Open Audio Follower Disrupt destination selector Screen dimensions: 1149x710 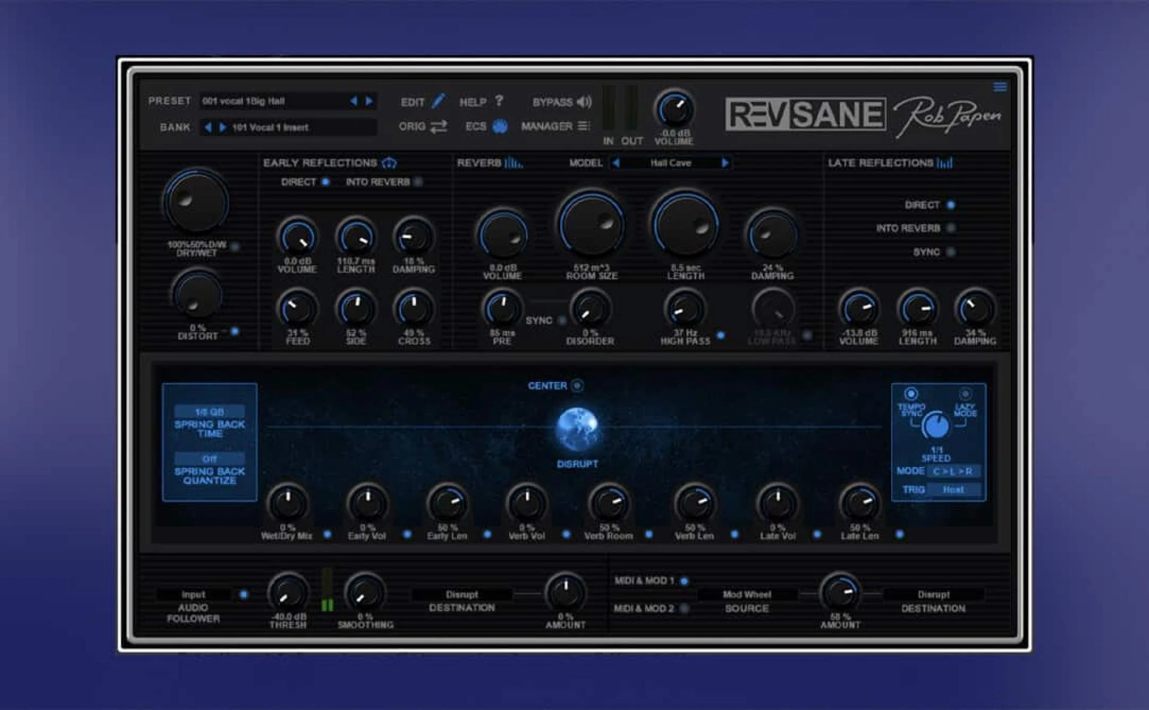[461, 594]
